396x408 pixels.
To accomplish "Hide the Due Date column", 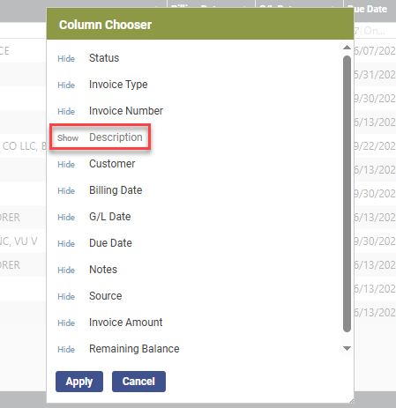I will click(x=66, y=243).
